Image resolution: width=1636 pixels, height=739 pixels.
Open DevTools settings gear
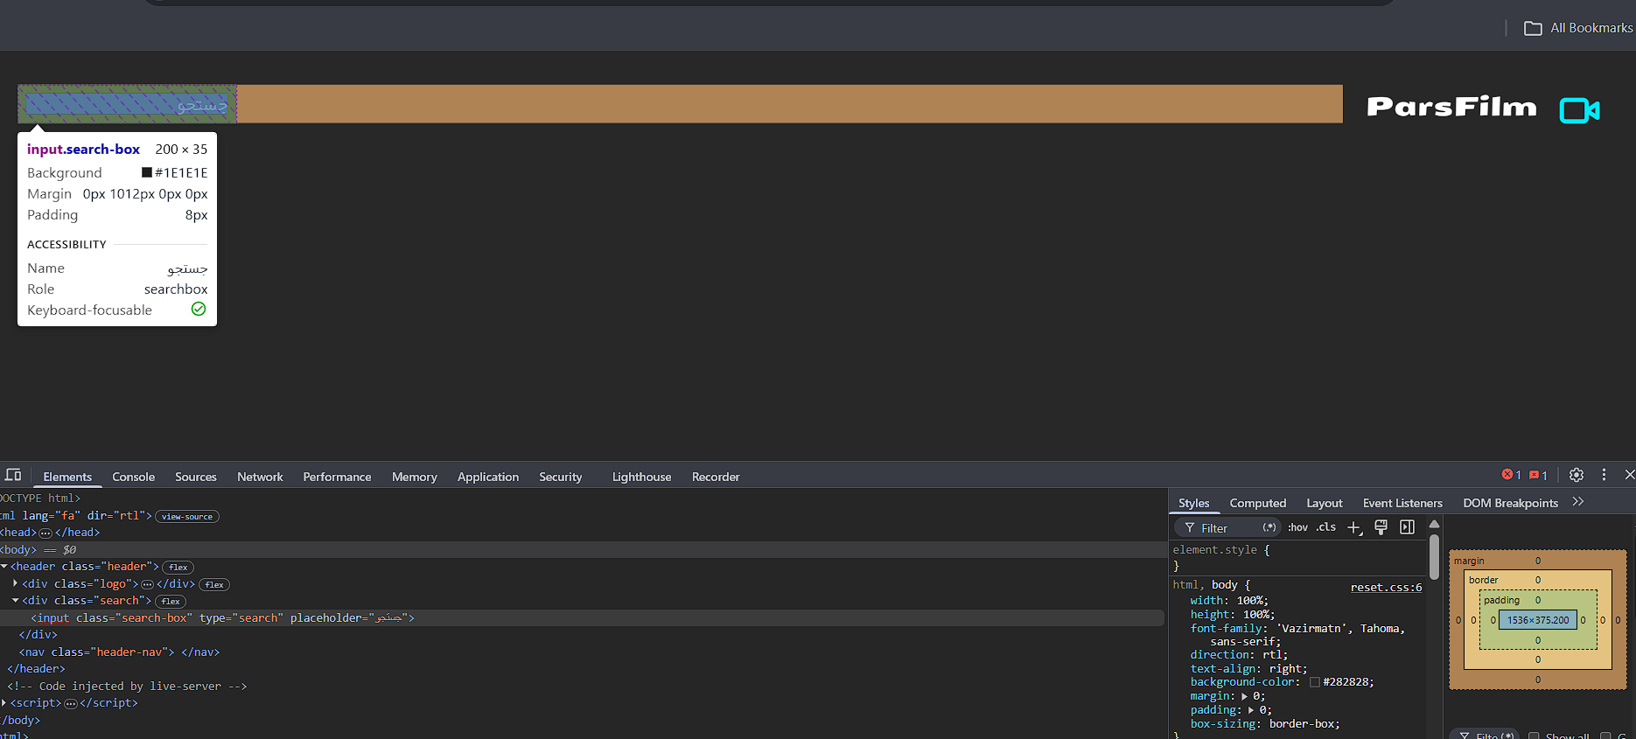1577,475
